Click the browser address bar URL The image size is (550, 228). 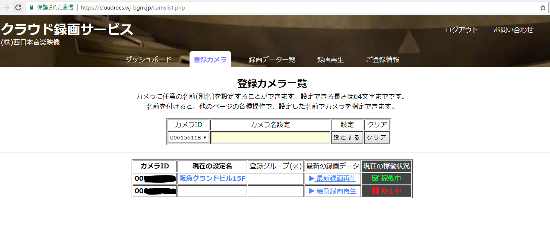(132, 7)
